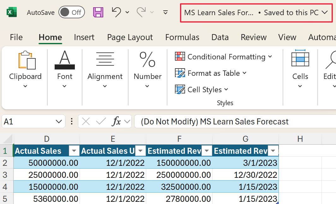Screen dimensions: 336x204
Task: Open the Redo history dropdown arrow
Action: pyautogui.click(x=152, y=12)
